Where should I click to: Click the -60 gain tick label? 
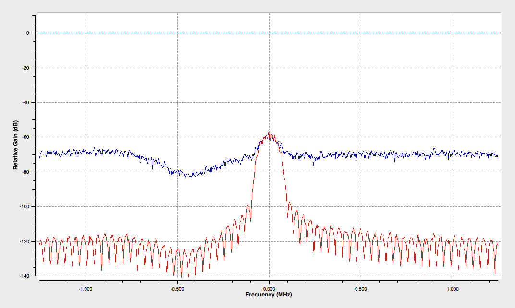[x=25, y=137]
